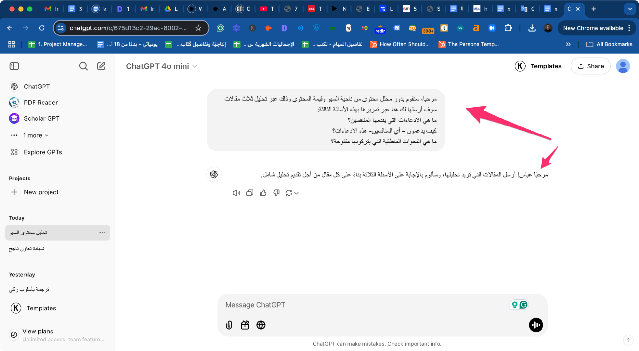Click New project in sidebar
639x351 pixels.
pyautogui.click(x=41, y=192)
